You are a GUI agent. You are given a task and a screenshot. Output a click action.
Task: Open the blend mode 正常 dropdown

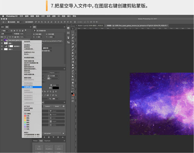[x=7, y=34]
